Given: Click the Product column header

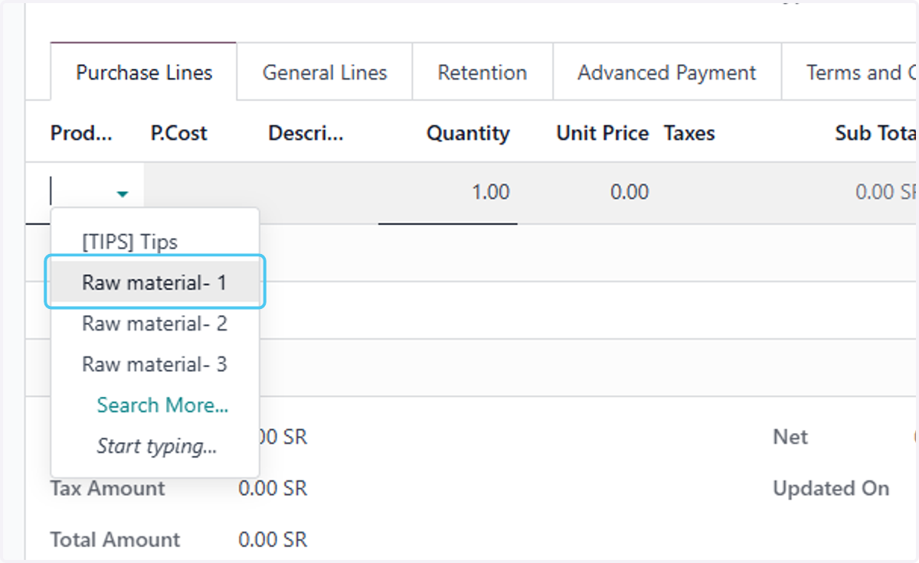Looking at the screenshot, I should click(x=81, y=133).
